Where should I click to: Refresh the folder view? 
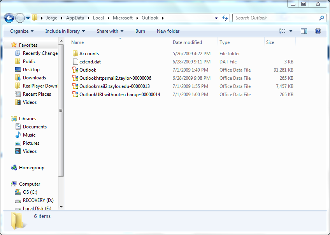coord(225,18)
